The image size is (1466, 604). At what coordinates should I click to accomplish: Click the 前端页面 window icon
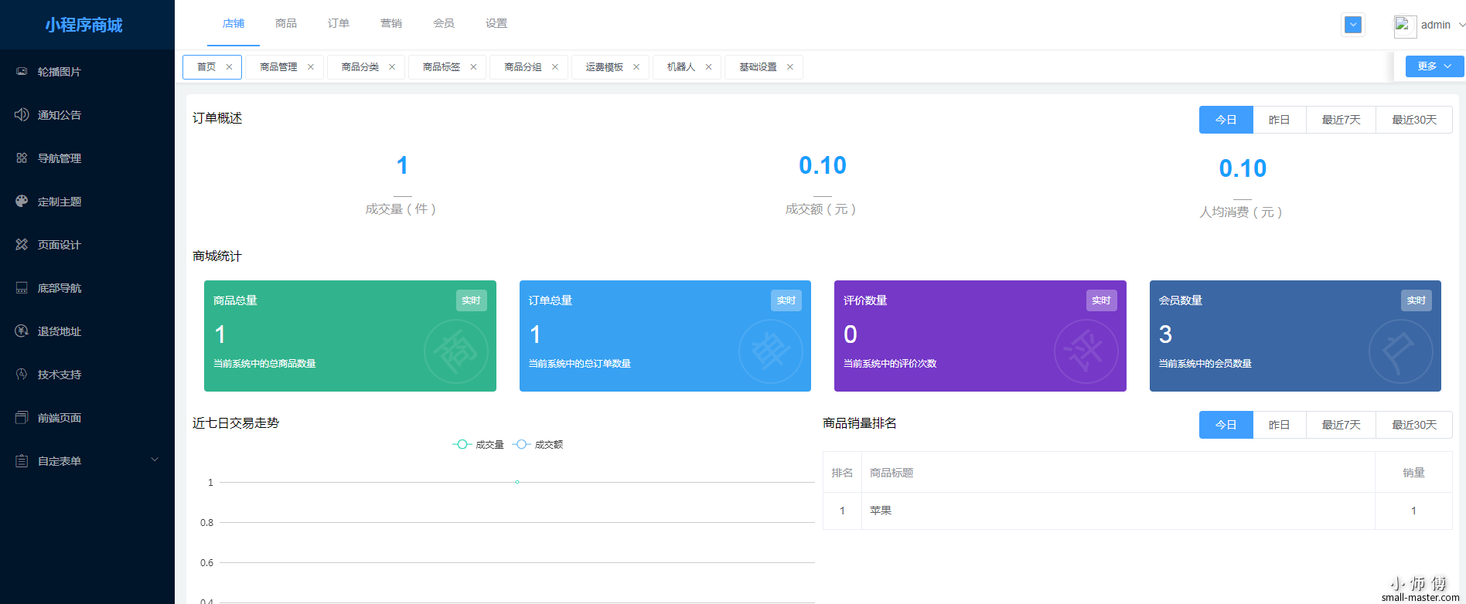(x=22, y=417)
